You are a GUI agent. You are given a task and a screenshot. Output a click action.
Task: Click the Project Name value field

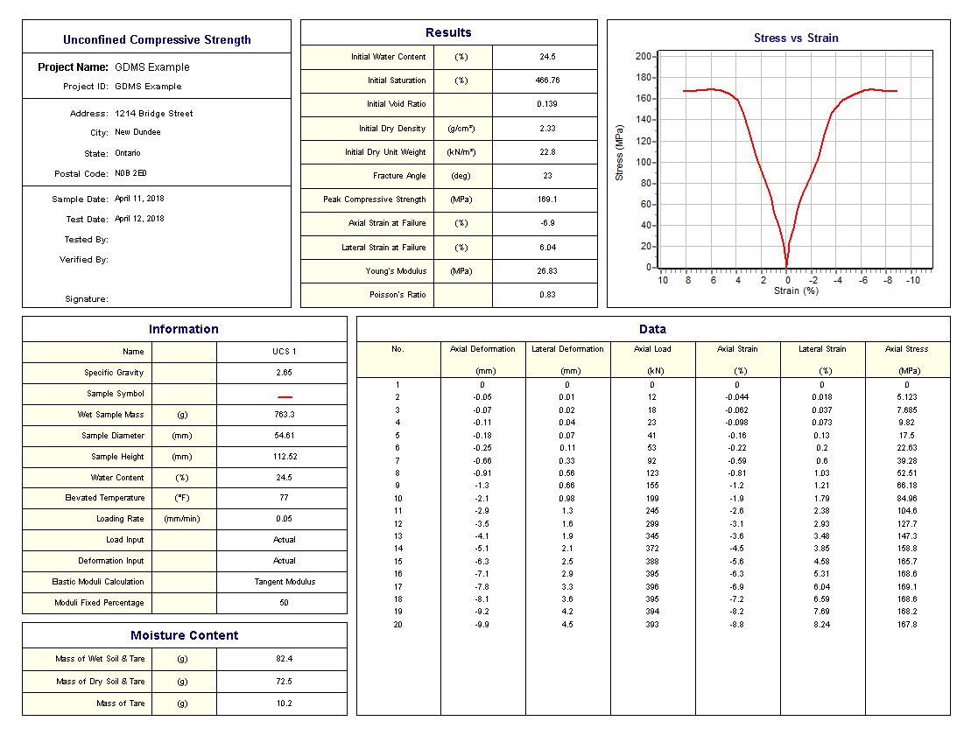click(151, 67)
